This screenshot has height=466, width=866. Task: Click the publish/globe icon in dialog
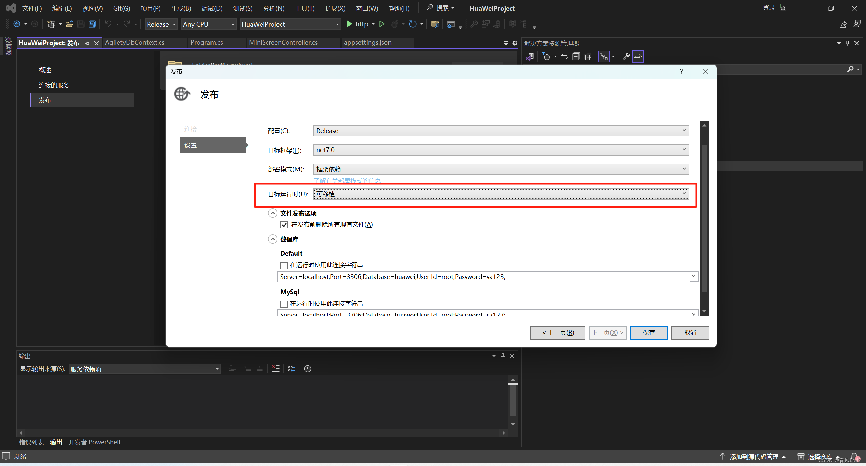click(x=181, y=94)
